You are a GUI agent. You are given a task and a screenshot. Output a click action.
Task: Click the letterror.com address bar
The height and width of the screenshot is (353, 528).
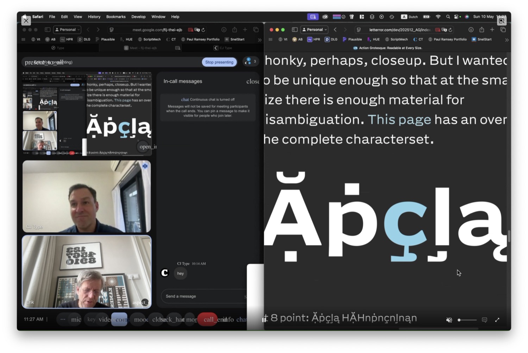tap(404, 30)
